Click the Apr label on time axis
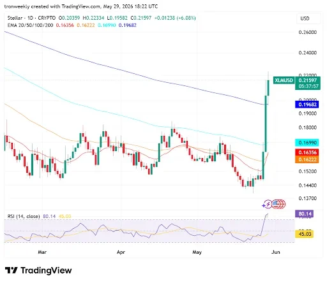This screenshot has height=283, width=327. pos(121,252)
